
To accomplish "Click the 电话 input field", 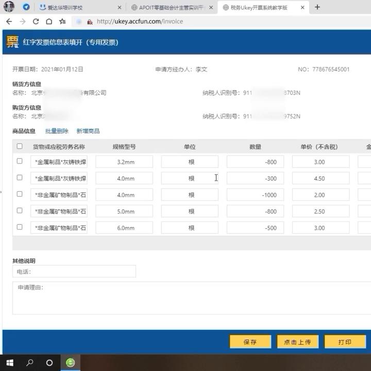I will (74, 271).
